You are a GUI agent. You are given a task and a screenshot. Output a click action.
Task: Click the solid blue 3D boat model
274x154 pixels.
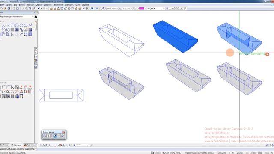(175, 36)
